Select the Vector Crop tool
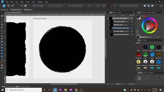 point(2,45)
